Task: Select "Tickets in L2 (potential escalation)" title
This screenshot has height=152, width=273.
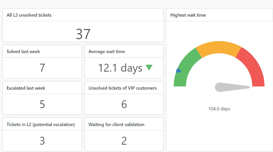Action: 41,125
